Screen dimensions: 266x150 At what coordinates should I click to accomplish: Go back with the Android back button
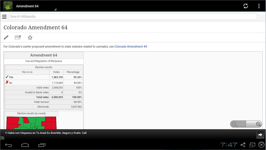pyautogui.click(x=9, y=145)
